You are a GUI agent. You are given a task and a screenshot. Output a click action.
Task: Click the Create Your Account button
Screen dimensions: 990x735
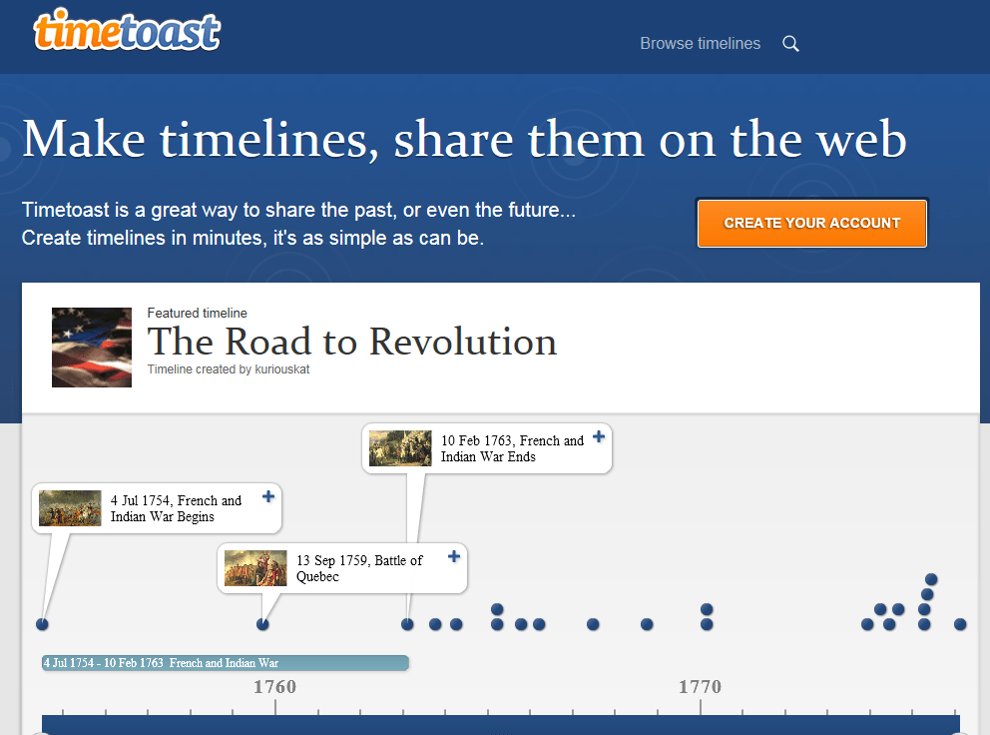tap(811, 222)
